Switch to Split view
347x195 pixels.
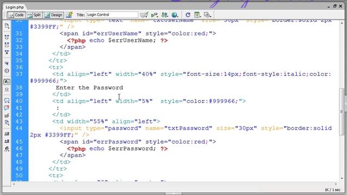(34, 15)
